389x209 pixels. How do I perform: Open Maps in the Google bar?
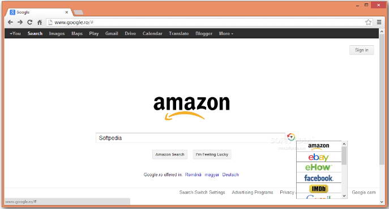coord(77,33)
